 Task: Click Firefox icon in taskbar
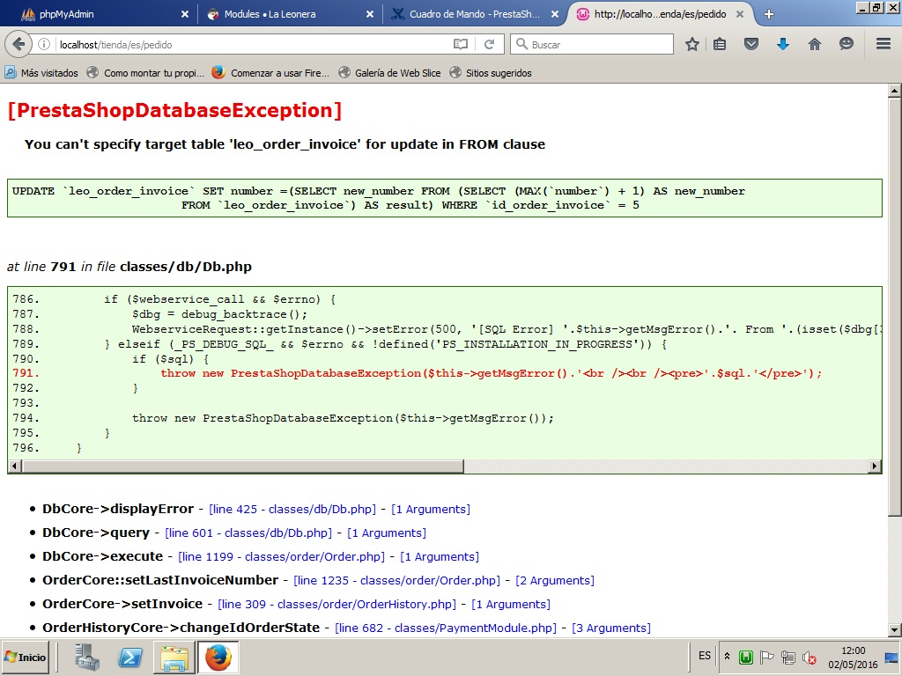point(218,657)
